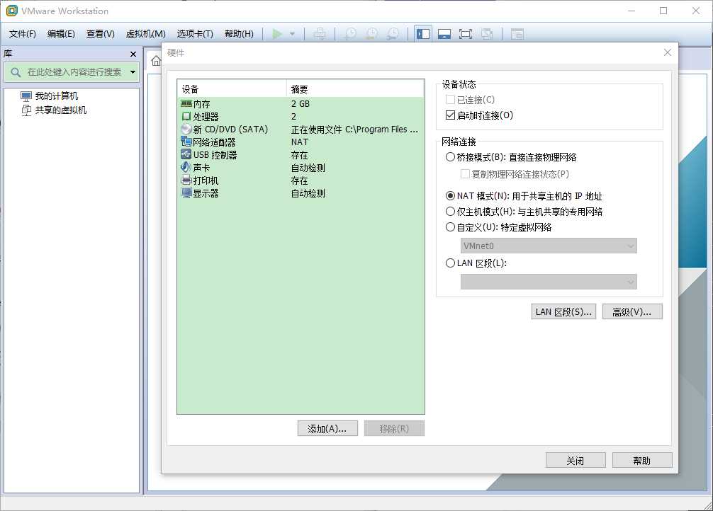The width and height of the screenshot is (713, 511).
Task: Select 我的计算机 in the library tree
Action: 50,96
